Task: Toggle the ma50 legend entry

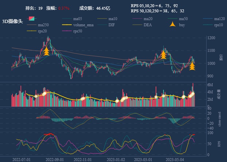Action: 172,19
